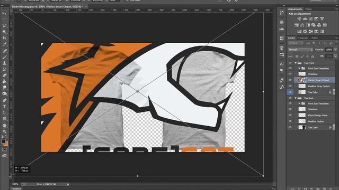This screenshot has height=190, width=339.
Task: Add a Channel Mixer adjustment
Action: [319, 25]
